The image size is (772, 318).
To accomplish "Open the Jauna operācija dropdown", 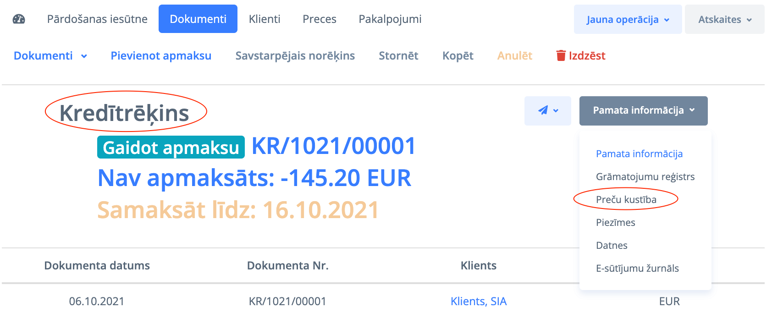I will tap(628, 20).
